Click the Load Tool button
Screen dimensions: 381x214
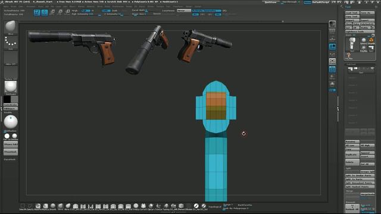pos(352,12)
